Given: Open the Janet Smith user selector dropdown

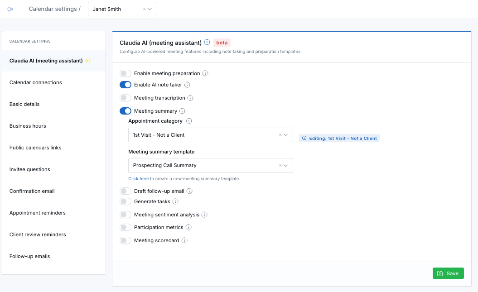Looking at the screenshot, I should click(x=150, y=9).
